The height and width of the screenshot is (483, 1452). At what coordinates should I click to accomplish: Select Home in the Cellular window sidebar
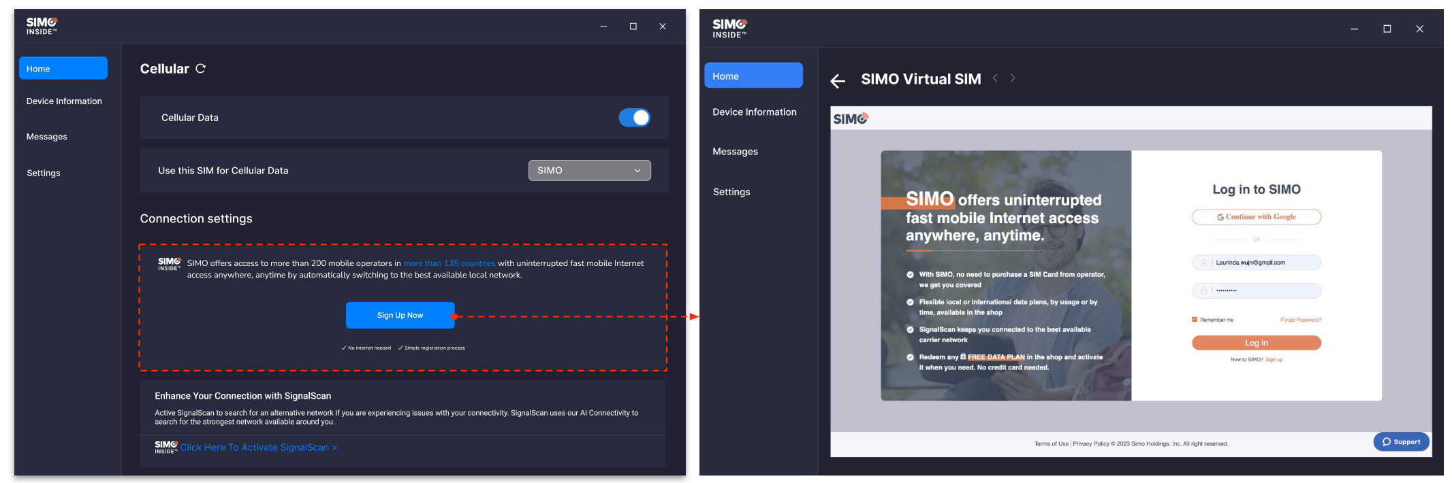click(x=63, y=68)
